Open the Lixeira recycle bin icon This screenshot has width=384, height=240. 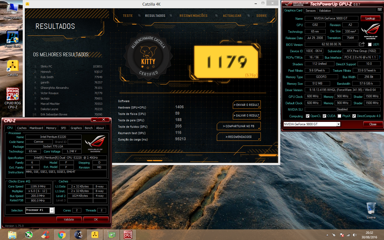pos(371,210)
